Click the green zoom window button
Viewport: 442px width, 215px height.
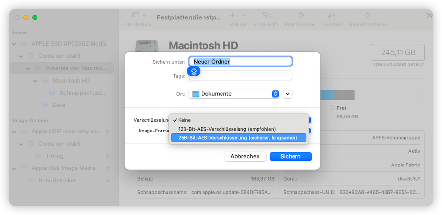pyautogui.click(x=35, y=17)
